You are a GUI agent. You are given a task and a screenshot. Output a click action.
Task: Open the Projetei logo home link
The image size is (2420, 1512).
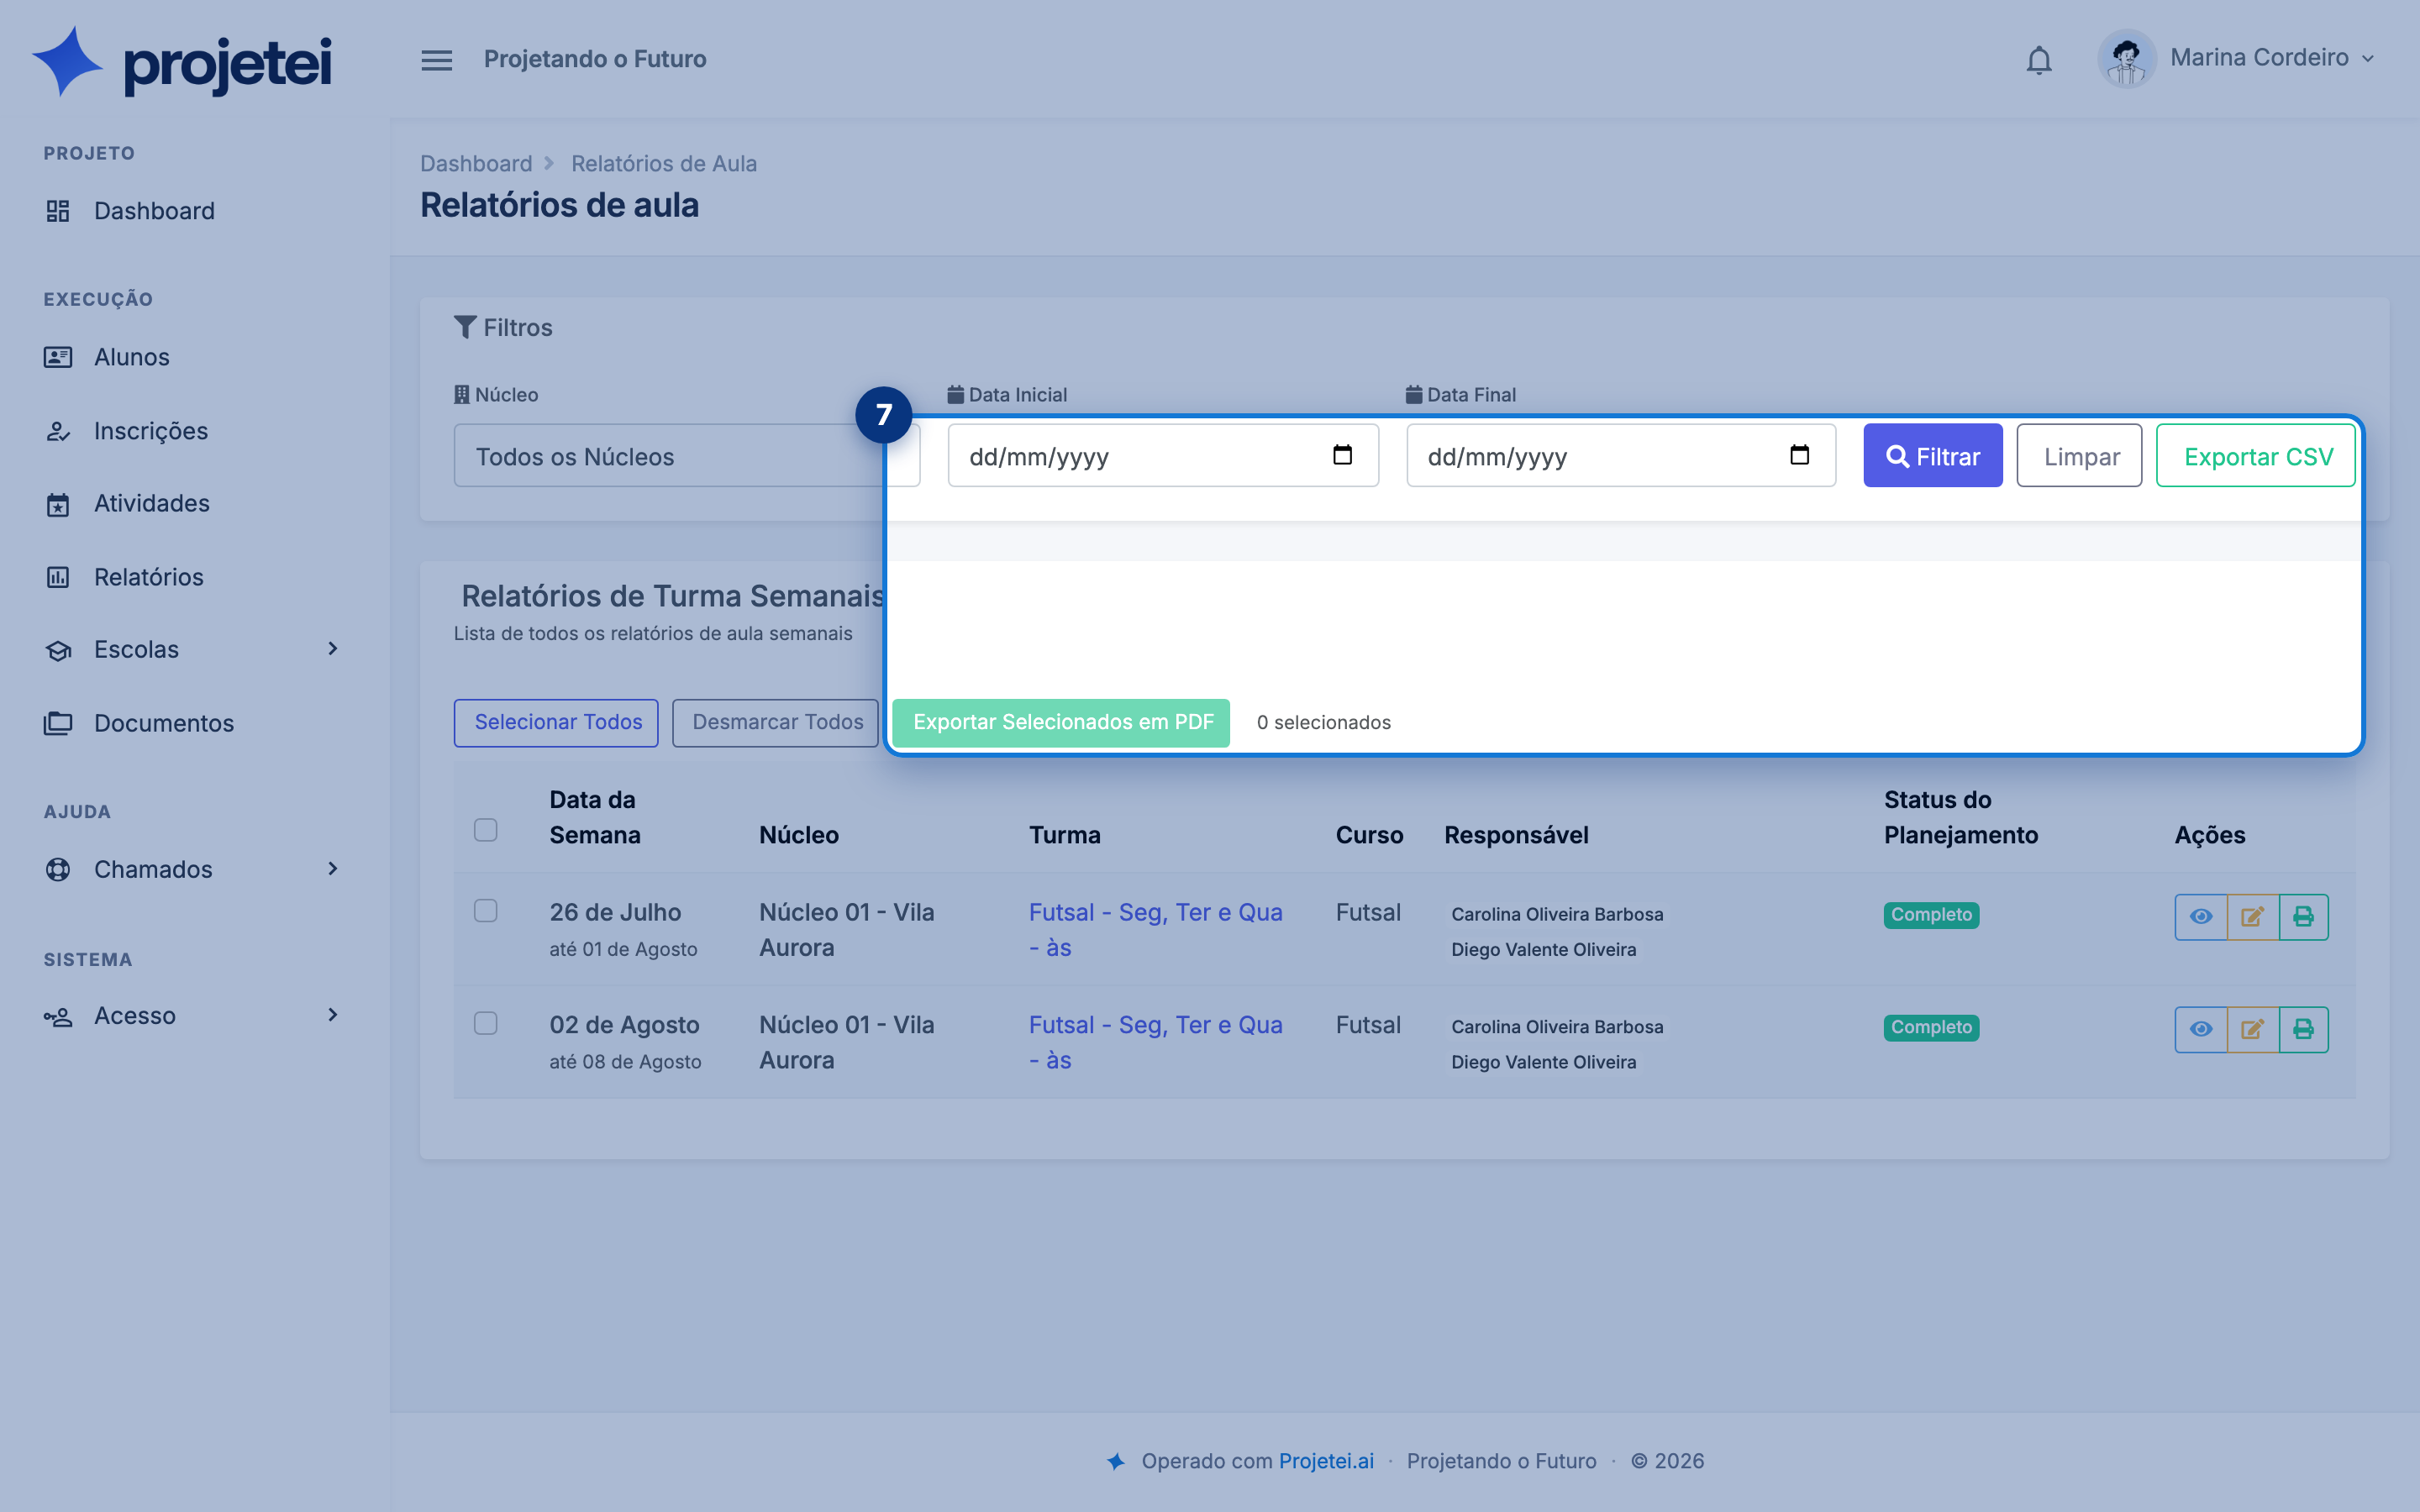[181, 62]
